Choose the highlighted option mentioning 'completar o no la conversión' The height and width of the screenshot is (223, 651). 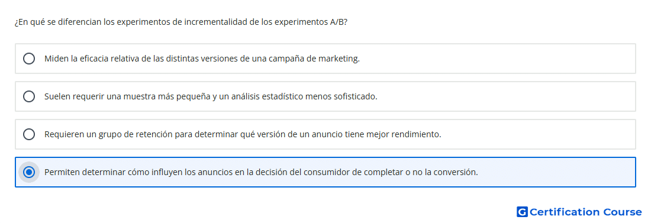[325, 172]
